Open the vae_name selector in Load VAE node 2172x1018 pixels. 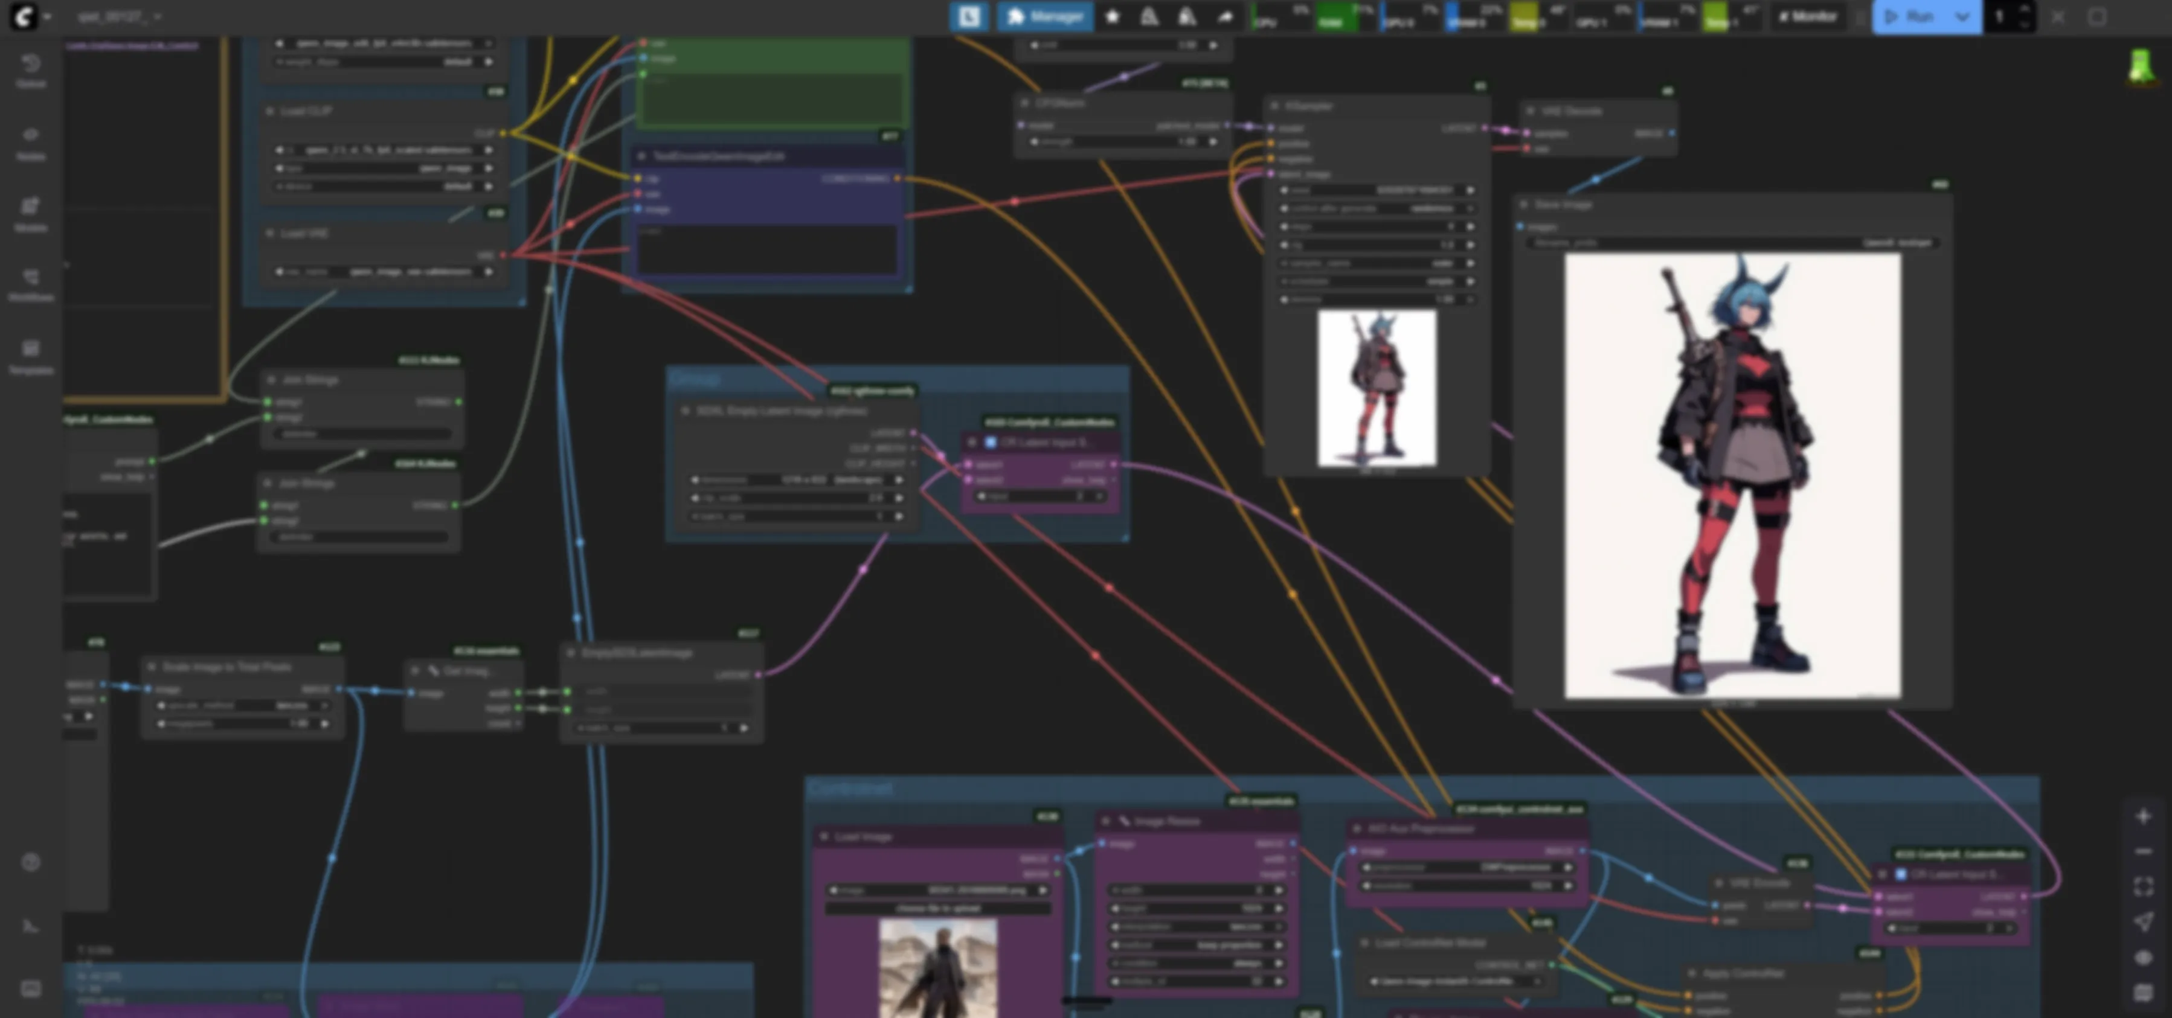[384, 272]
